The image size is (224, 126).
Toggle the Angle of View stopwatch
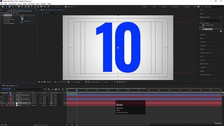5,19
